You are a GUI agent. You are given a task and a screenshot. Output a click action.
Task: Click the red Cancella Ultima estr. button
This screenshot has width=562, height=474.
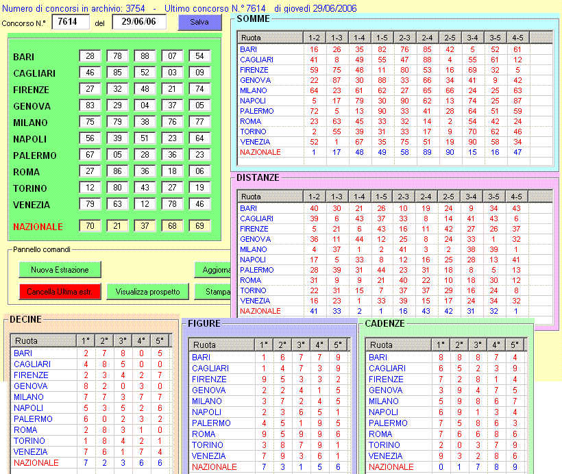point(60,292)
